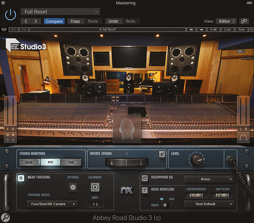254x223 pixels.
Task: Click the headphone jack plug icon
Action: pyautogui.click(x=230, y=159)
